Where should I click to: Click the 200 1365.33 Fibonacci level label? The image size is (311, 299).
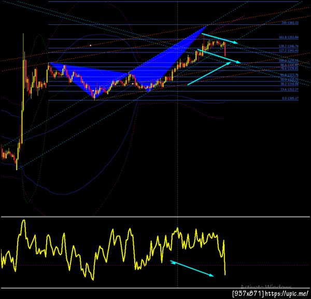click(x=290, y=23)
